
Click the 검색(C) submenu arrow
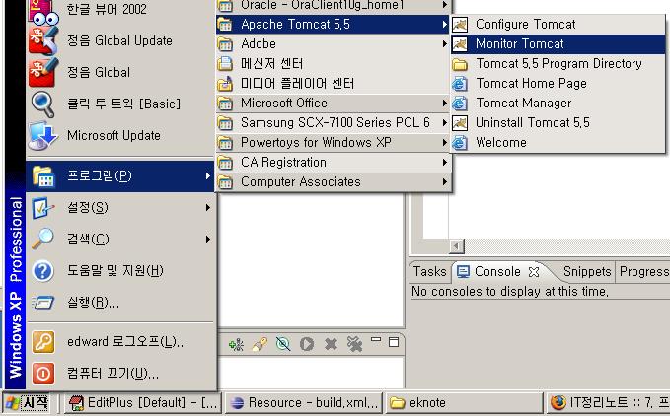[207, 239]
